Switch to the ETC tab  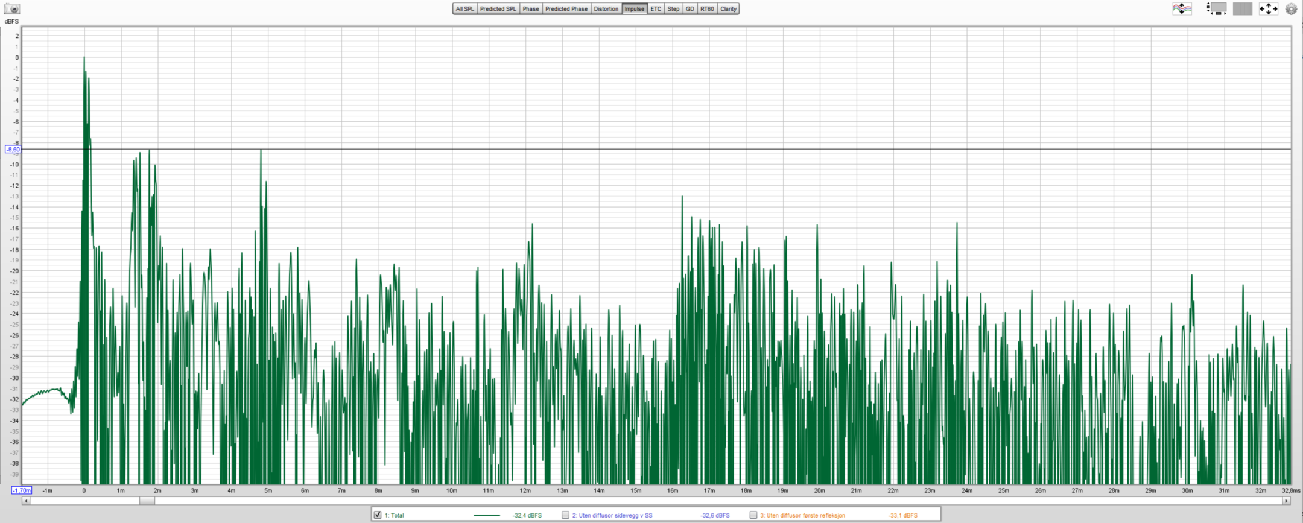(656, 8)
